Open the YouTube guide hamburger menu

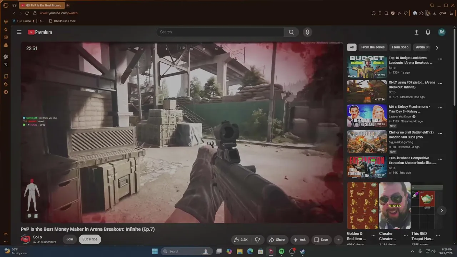click(19, 32)
